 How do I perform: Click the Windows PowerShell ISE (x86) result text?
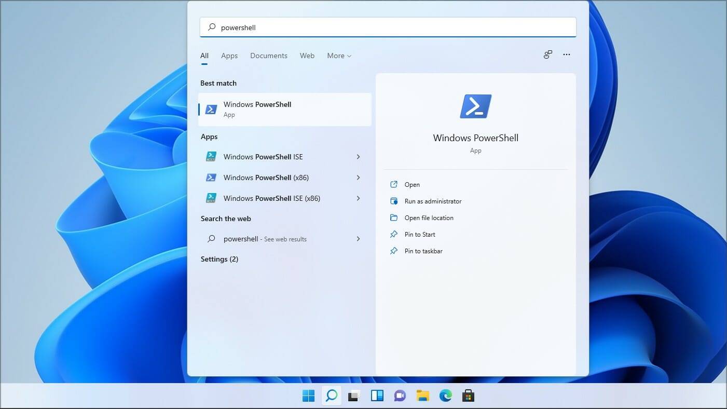[x=272, y=198]
